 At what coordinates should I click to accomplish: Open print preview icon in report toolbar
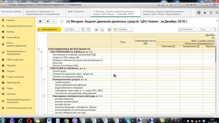click(102, 29)
